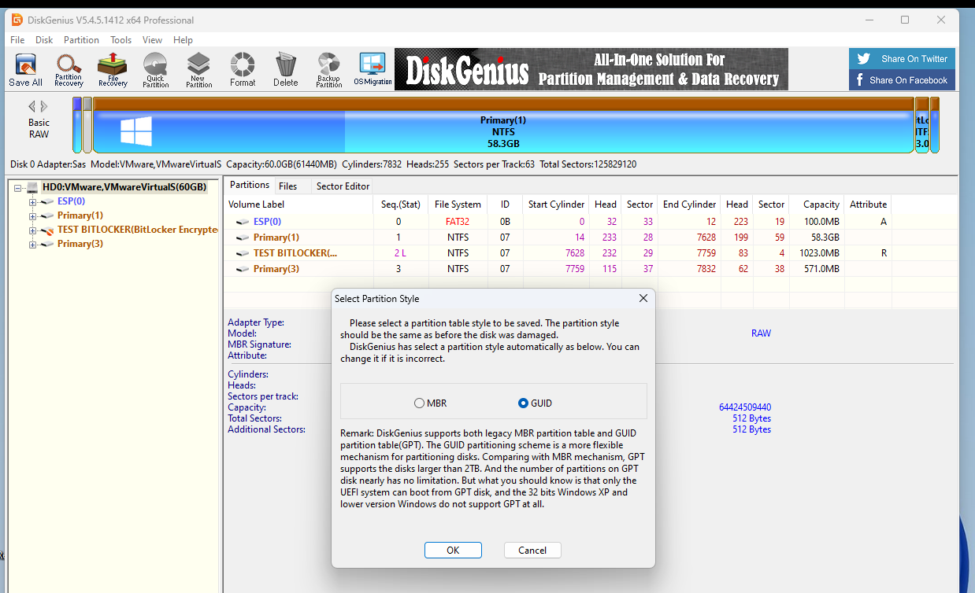Select ESP(0) in the disk tree
The width and height of the screenshot is (975, 593).
(71, 201)
